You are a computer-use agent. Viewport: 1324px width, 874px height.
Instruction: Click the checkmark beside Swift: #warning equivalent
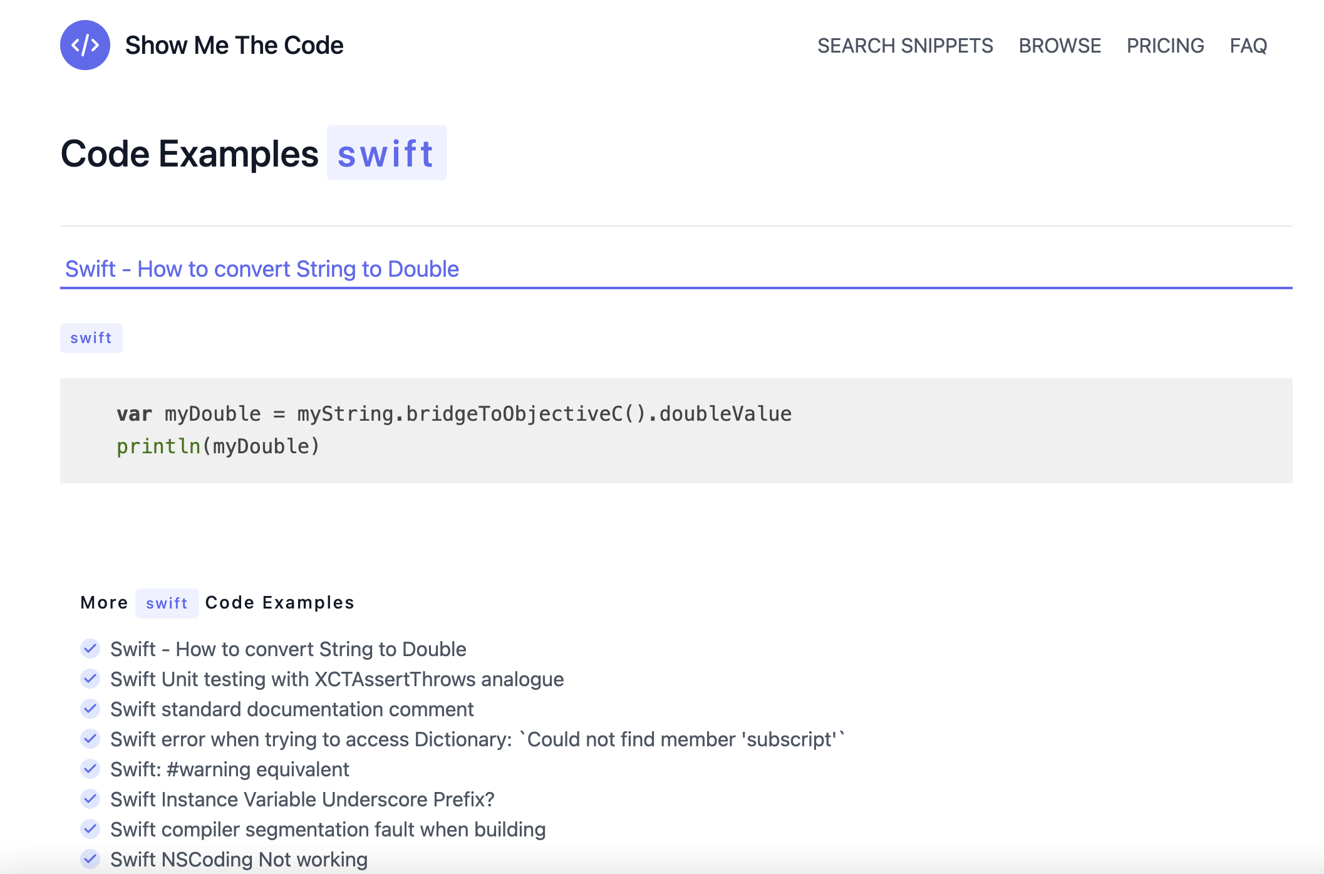point(91,769)
